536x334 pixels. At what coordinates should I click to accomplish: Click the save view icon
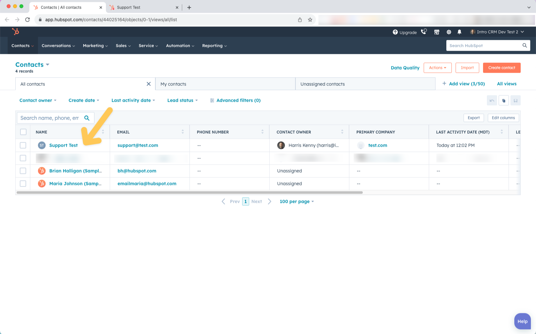pyautogui.click(x=516, y=100)
